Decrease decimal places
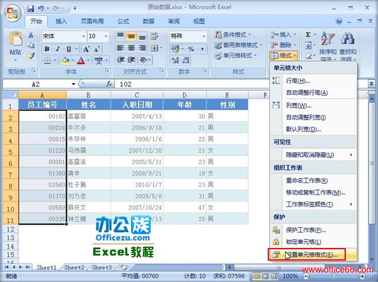 186,60
